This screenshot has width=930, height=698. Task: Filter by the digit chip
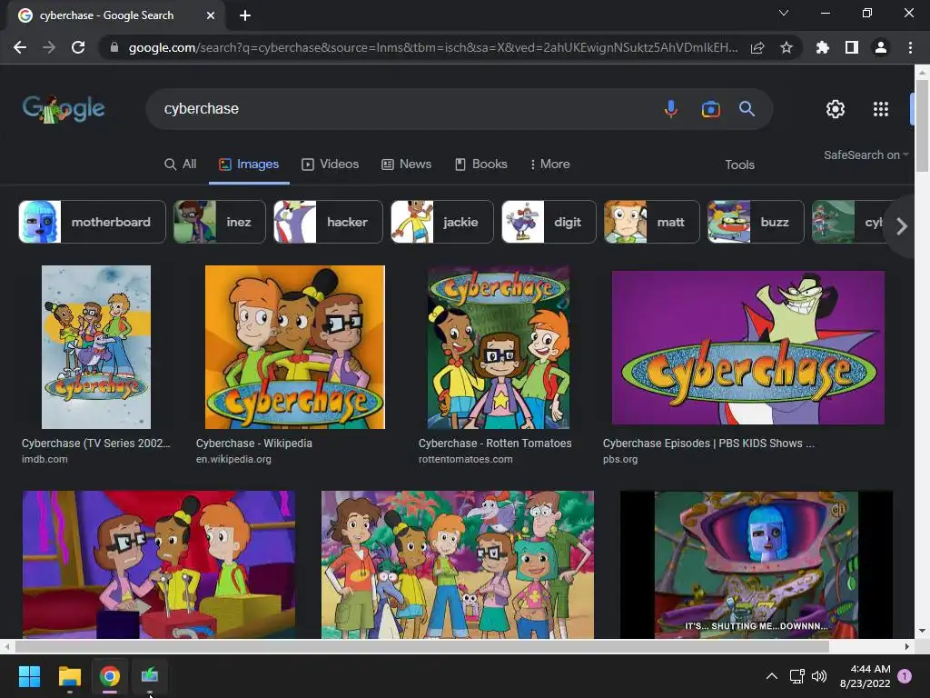[x=549, y=222]
